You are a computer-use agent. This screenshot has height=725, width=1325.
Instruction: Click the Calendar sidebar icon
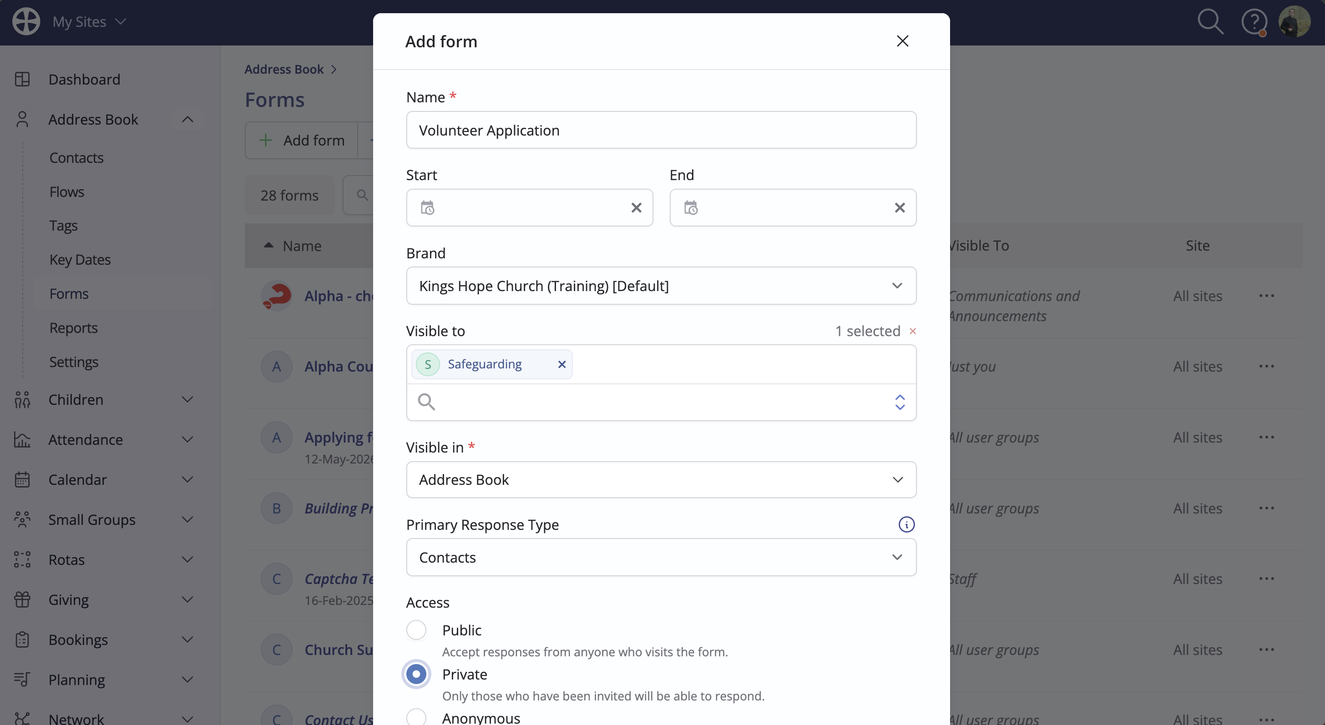pyautogui.click(x=22, y=480)
